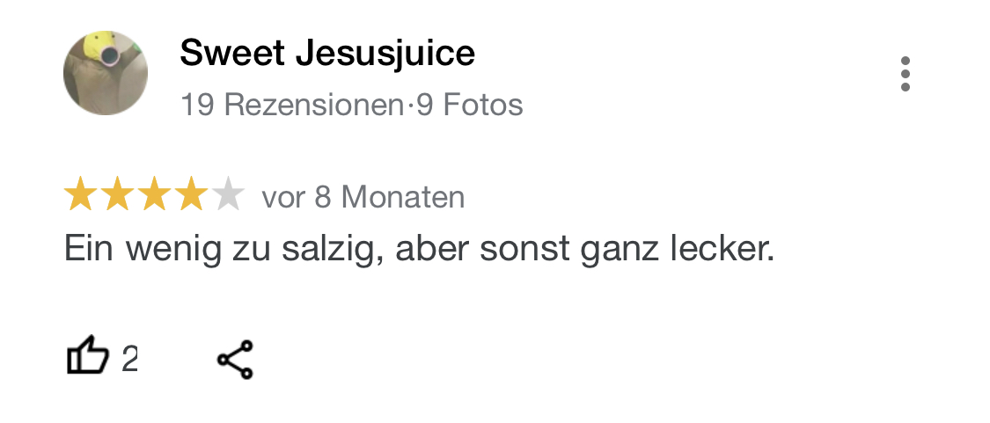This screenshot has height=423, width=990.
Task: Click the Sweet Jesusjuice profile avatar
Action: pyautogui.click(x=105, y=73)
